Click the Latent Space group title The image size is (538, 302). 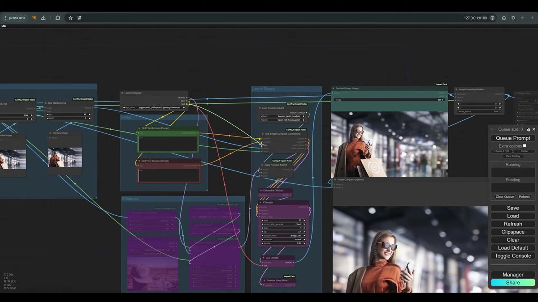(x=264, y=89)
